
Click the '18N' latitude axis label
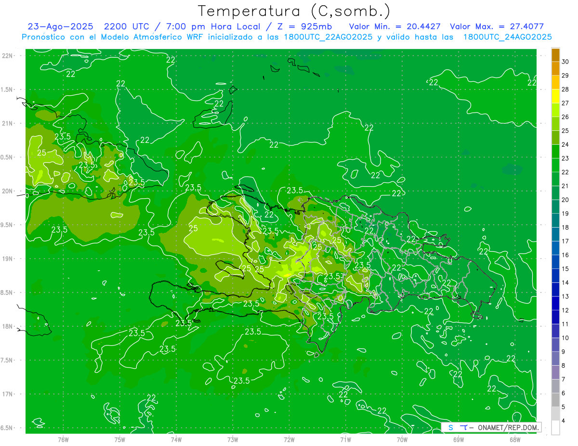pyautogui.click(x=7, y=327)
